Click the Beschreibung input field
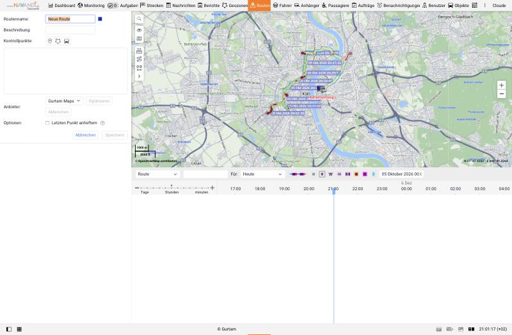This screenshot has width=512, height=335. tap(70, 30)
